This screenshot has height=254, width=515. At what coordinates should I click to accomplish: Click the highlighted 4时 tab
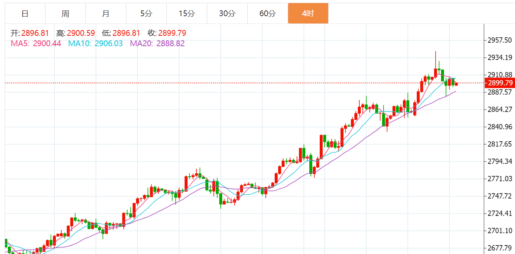(x=308, y=13)
